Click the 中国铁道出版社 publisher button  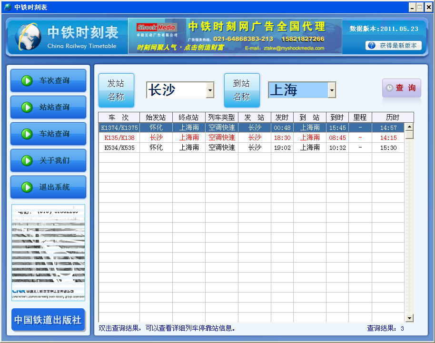pos(48,320)
